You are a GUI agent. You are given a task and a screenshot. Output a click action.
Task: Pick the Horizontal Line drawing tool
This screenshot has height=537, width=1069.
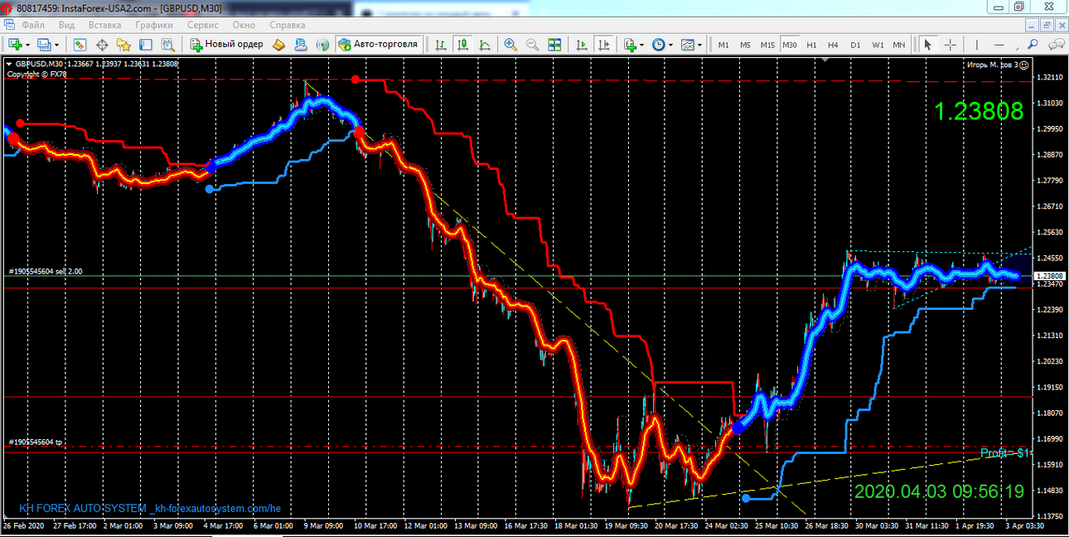[x=1000, y=45]
